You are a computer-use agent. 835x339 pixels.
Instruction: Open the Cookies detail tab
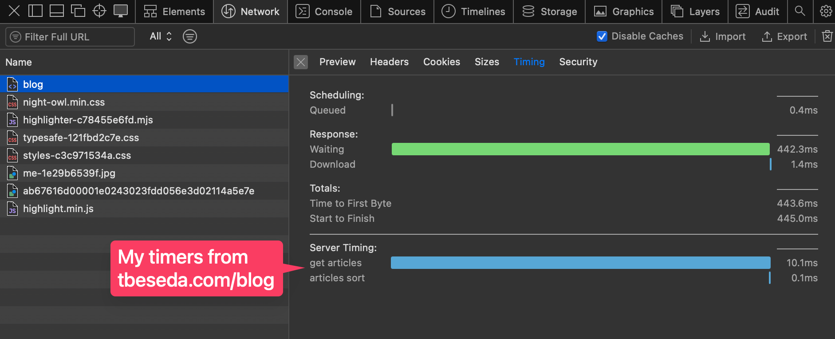441,62
